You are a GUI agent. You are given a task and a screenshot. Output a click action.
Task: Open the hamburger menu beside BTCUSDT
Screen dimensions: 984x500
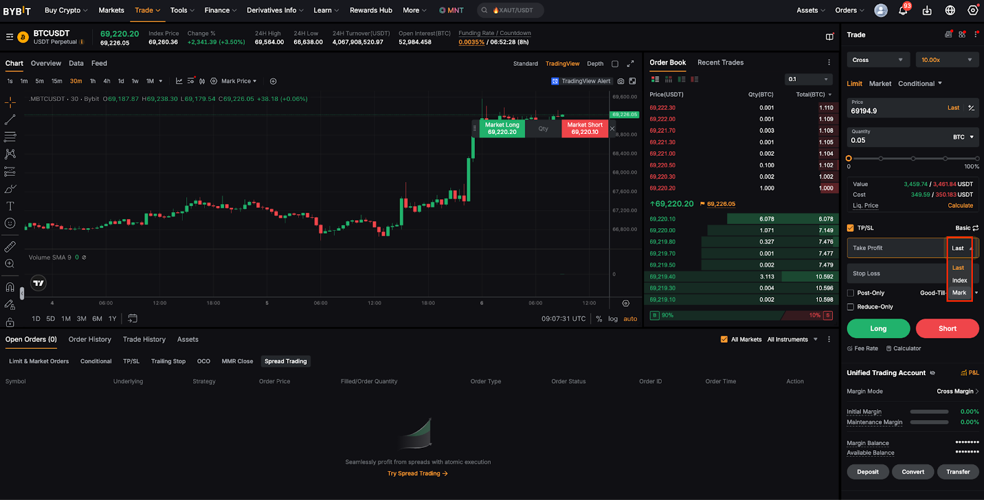pos(10,37)
